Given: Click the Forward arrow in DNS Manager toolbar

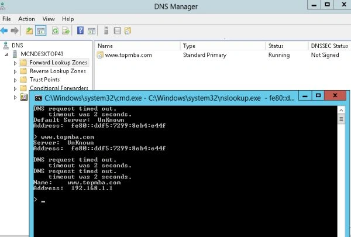Looking at the screenshot, I should (15, 30).
